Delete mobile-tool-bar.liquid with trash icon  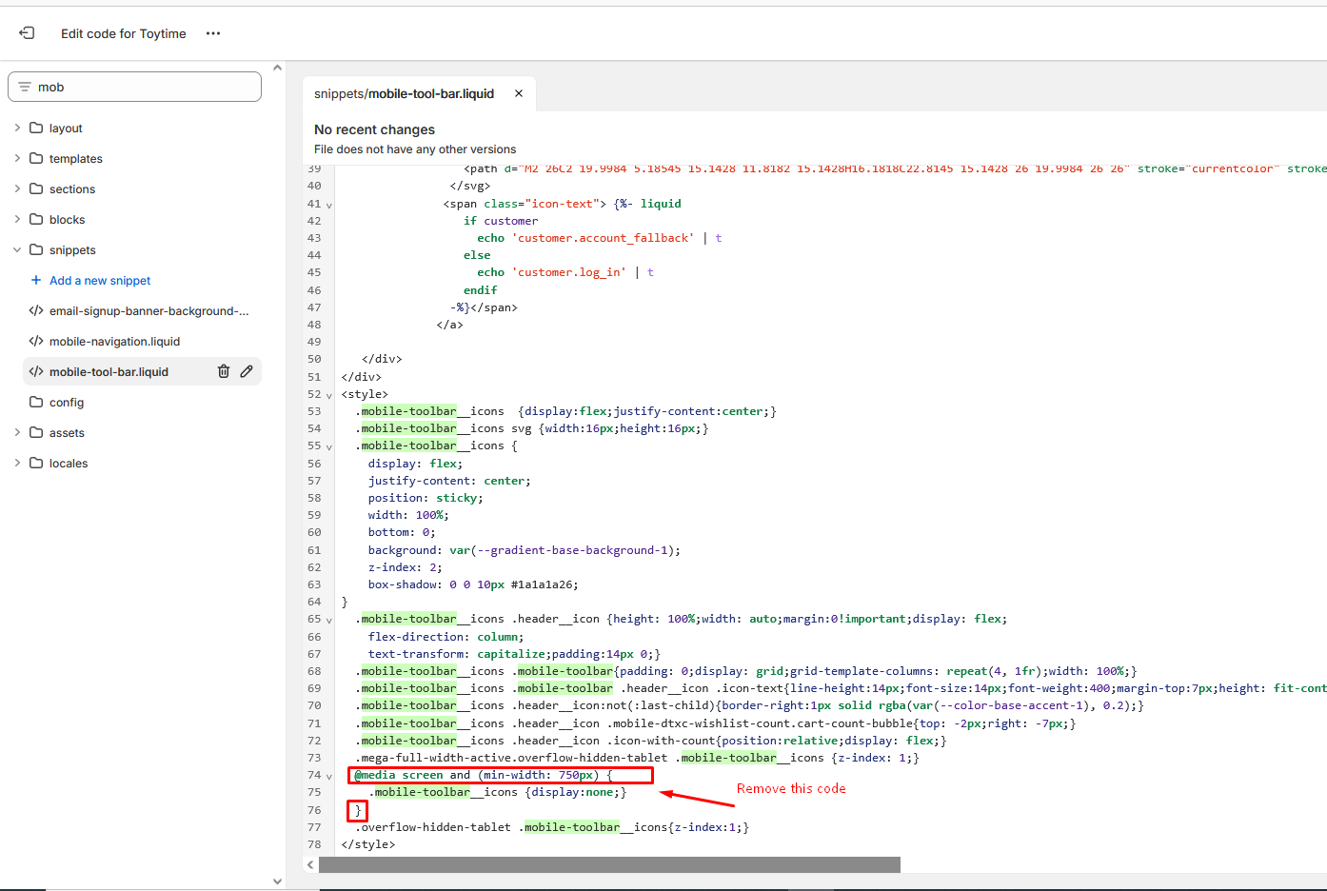[x=224, y=371]
